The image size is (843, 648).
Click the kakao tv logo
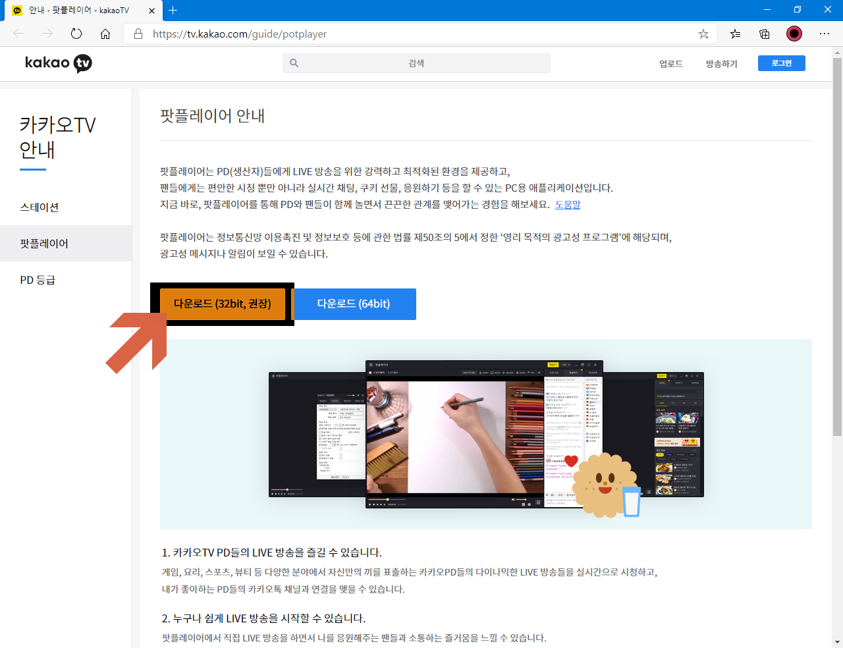pos(58,63)
